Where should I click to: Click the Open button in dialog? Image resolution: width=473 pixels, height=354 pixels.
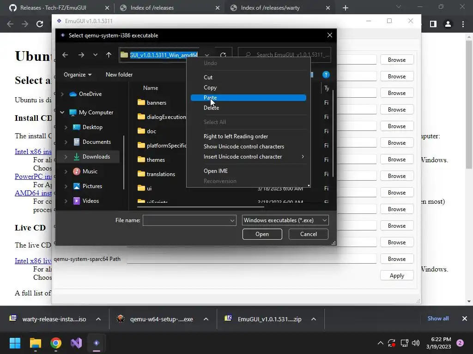262,234
